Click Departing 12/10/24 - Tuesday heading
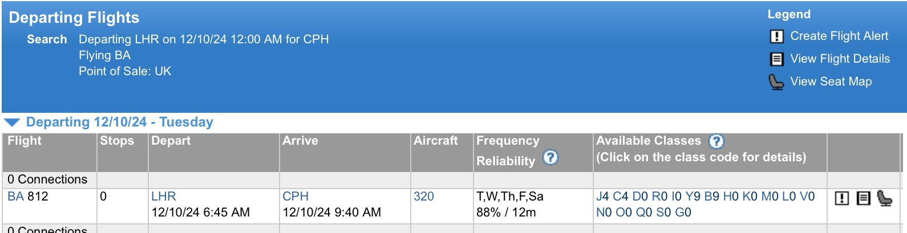Viewport: 907px width, 233px height. [x=120, y=122]
